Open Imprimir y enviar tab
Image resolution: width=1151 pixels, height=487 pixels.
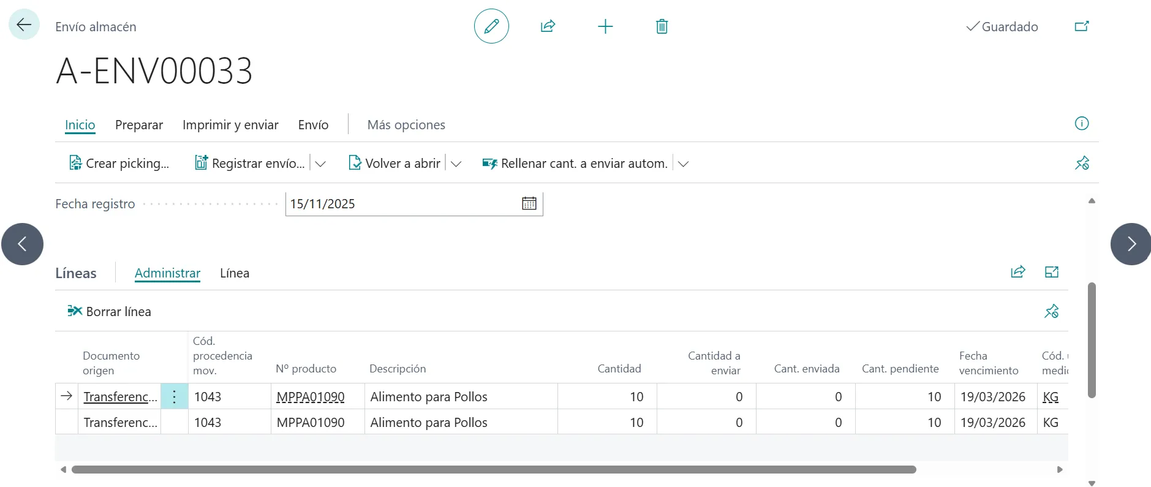click(230, 125)
